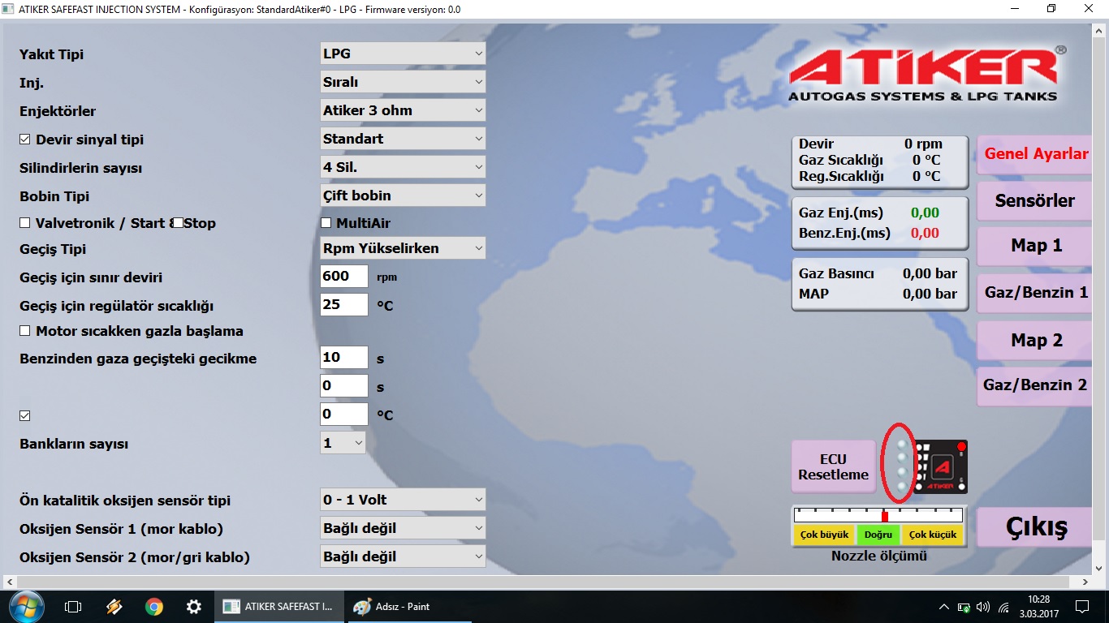Click the yellow Çok büyük indicator
Image resolution: width=1109 pixels, height=623 pixels.
pos(824,535)
